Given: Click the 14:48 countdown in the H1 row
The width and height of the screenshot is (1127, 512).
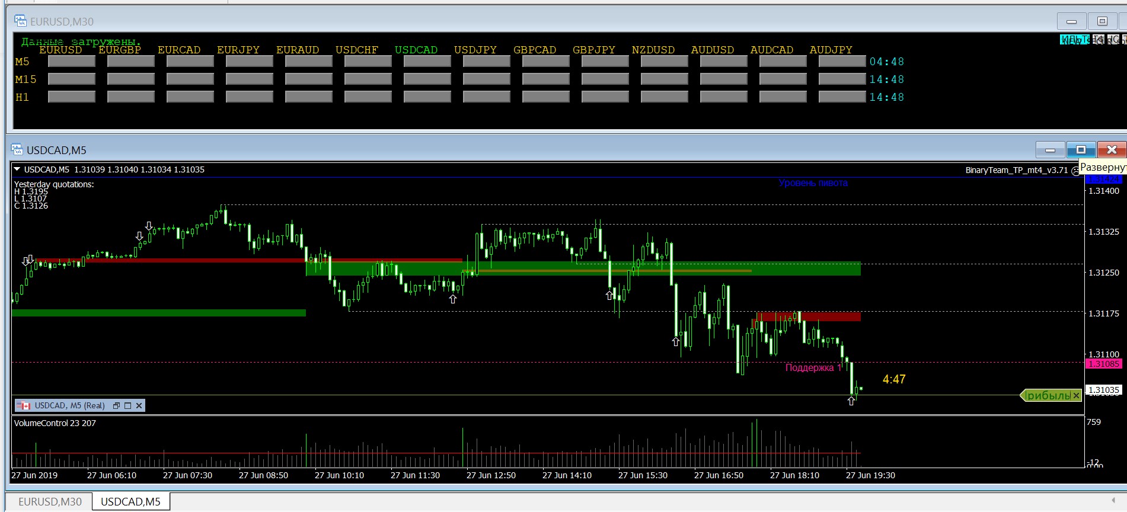Looking at the screenshot, I should pos(887,97).
